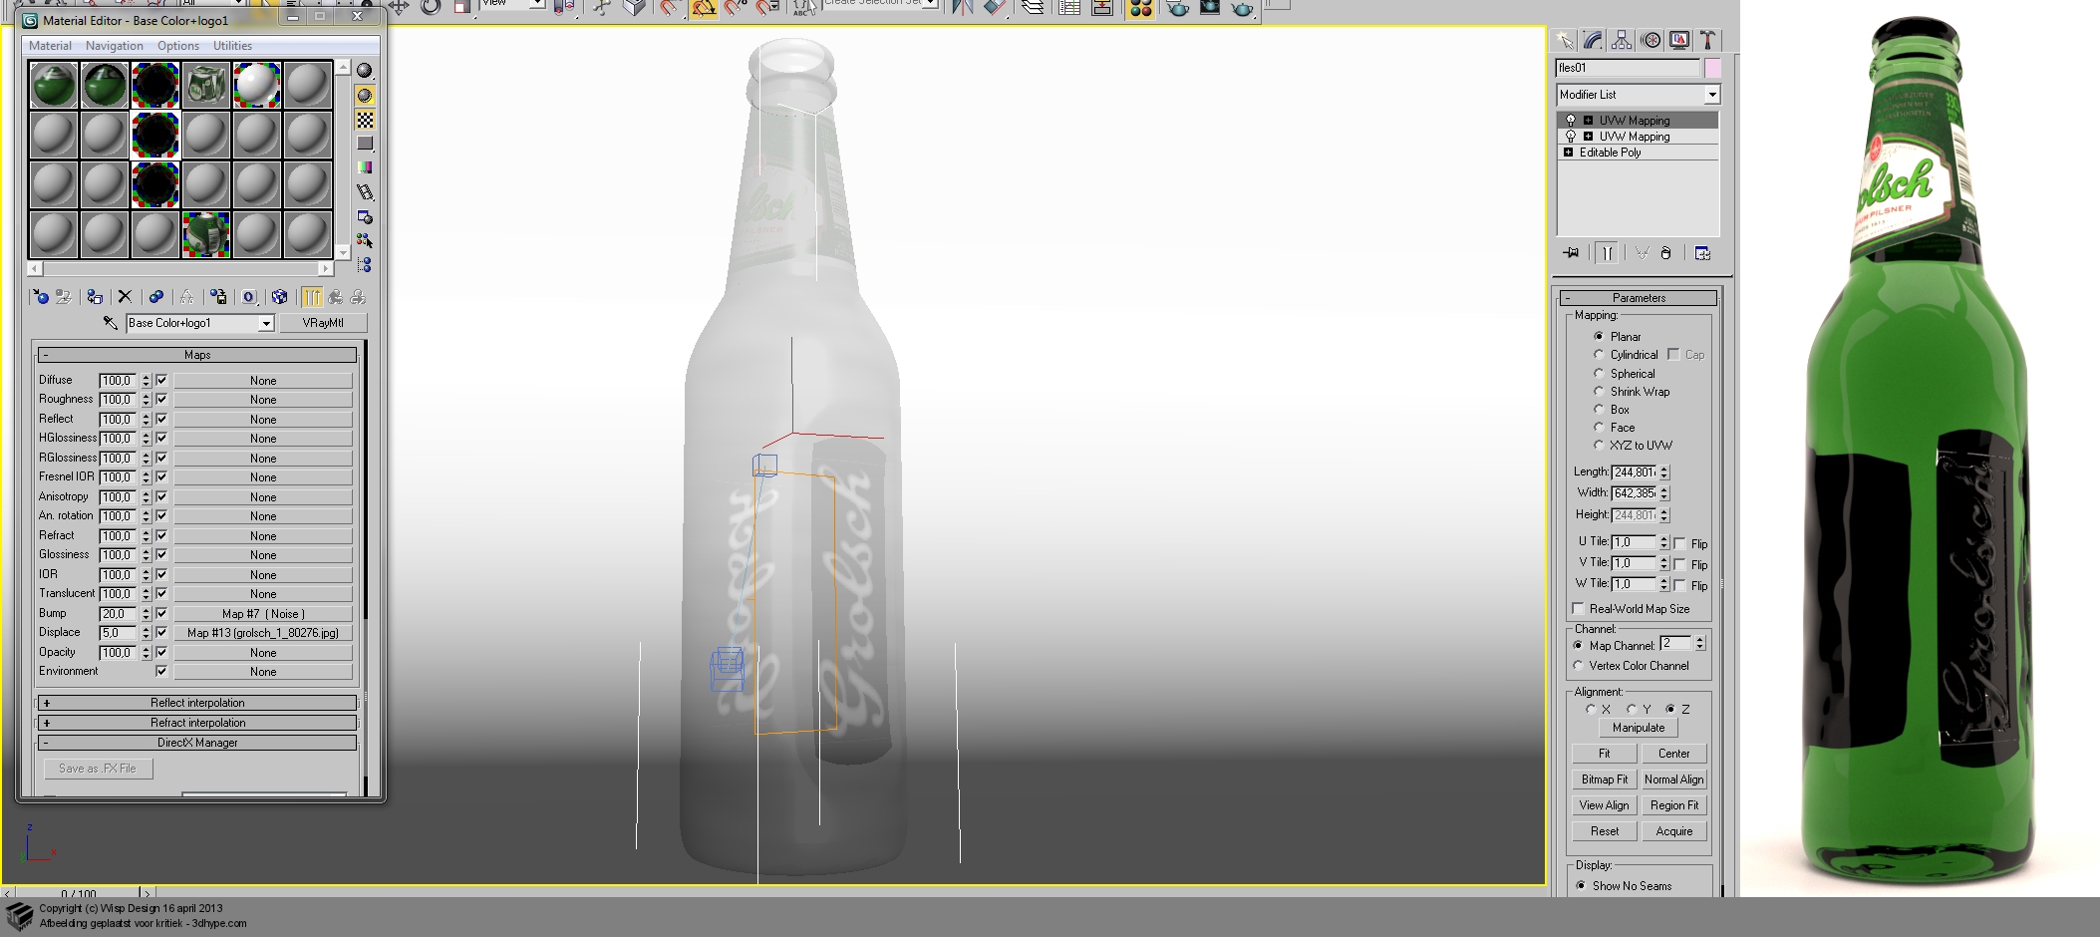Open the Options menu

pos(178,46)
